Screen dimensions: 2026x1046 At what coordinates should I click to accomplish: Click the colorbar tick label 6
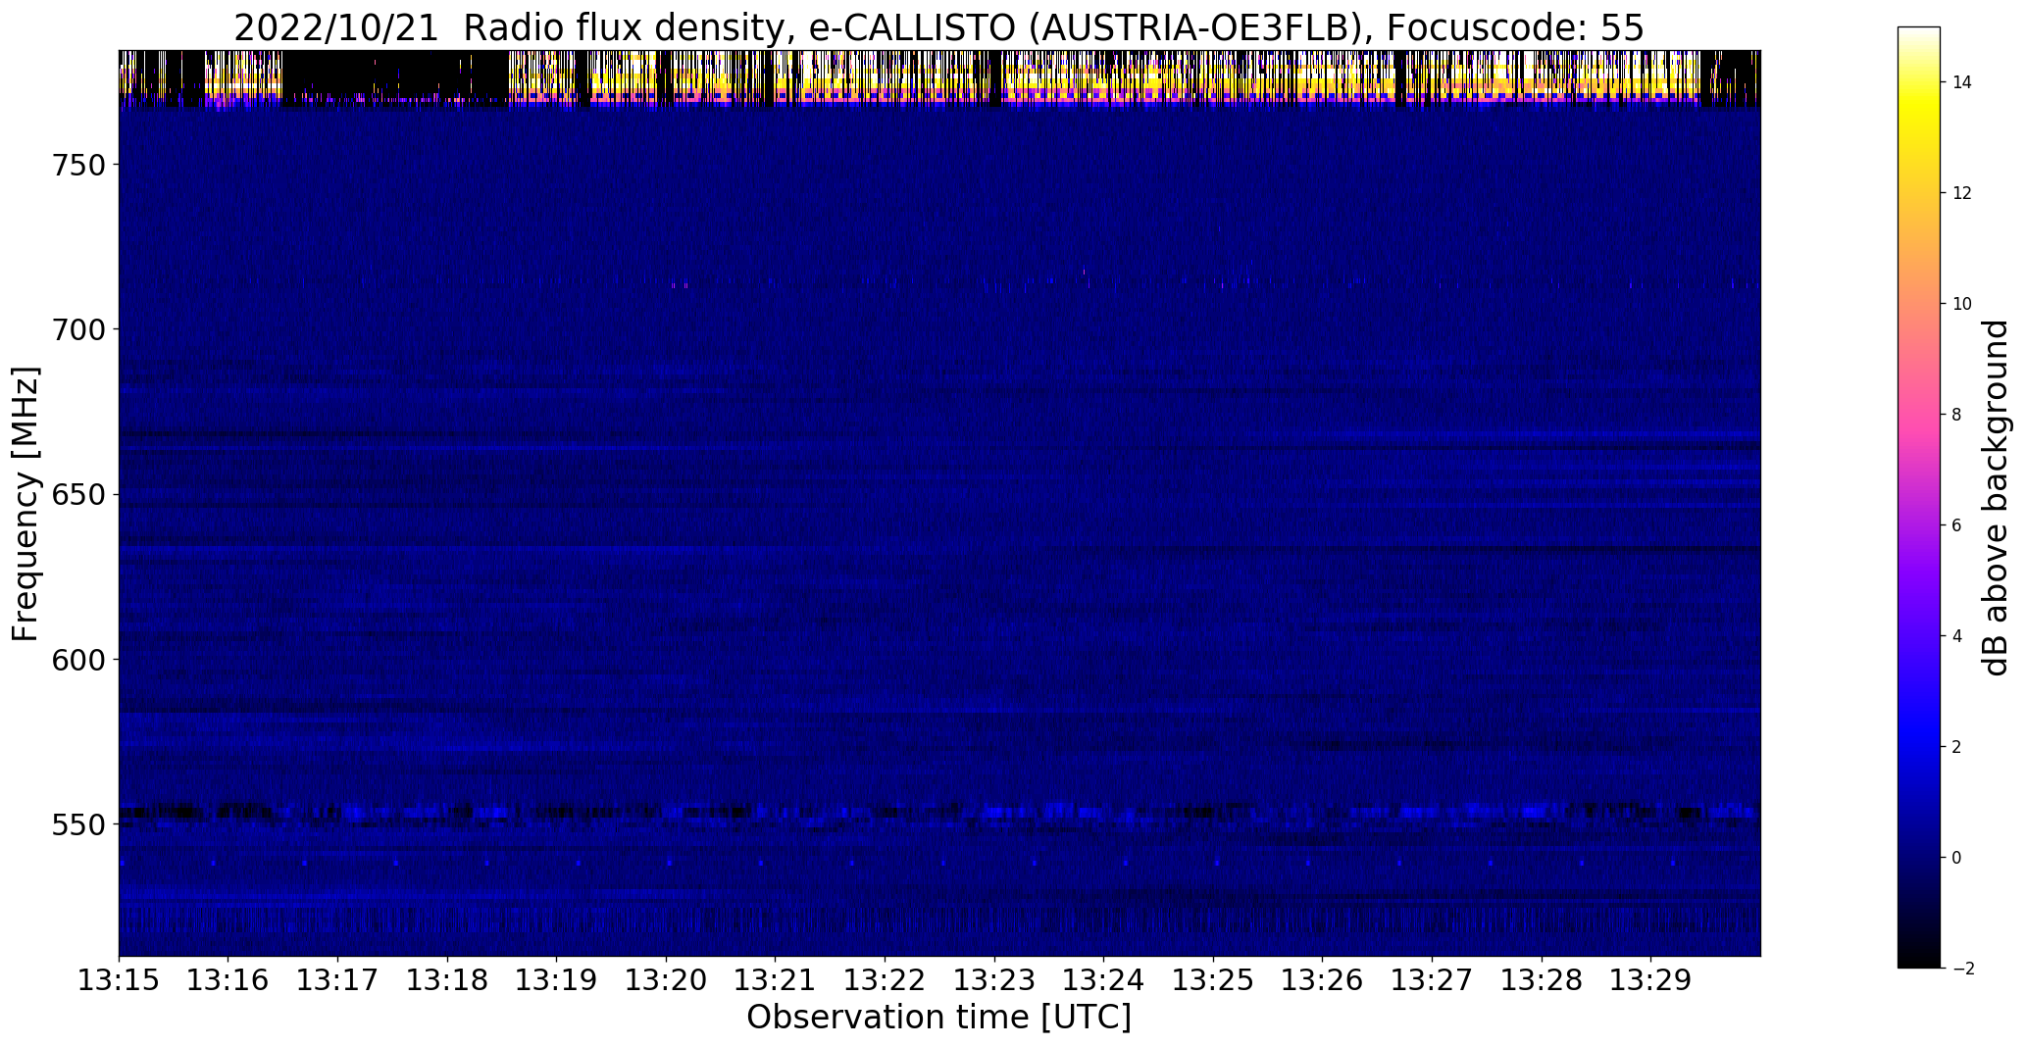1957,525
